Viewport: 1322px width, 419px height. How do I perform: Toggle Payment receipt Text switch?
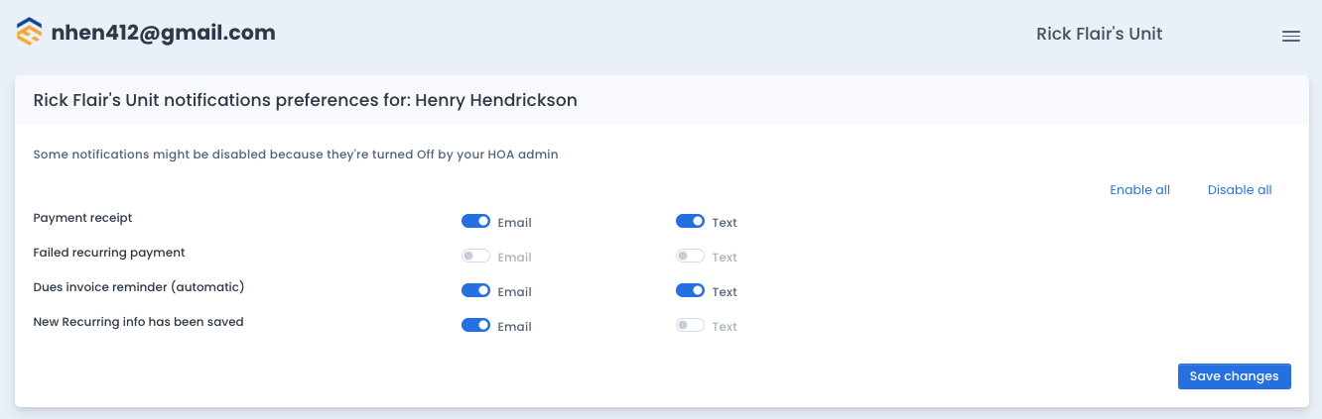click(691, 222)
